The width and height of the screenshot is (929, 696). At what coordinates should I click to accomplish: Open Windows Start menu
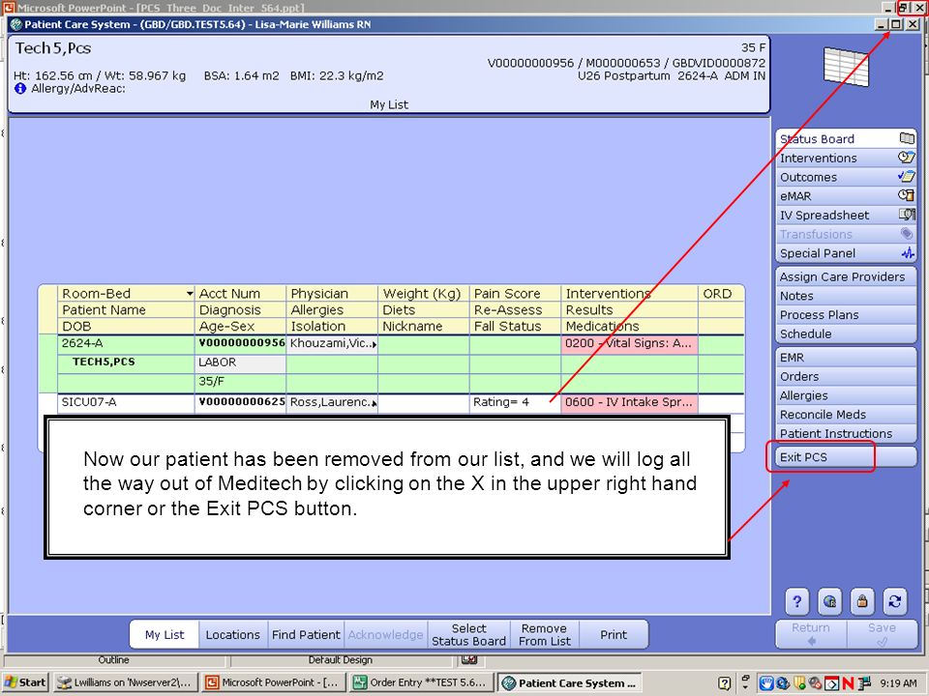coord(25,682)
